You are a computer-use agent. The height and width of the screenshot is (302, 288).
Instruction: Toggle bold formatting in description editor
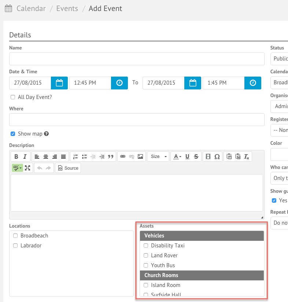(x=16, y=156)
